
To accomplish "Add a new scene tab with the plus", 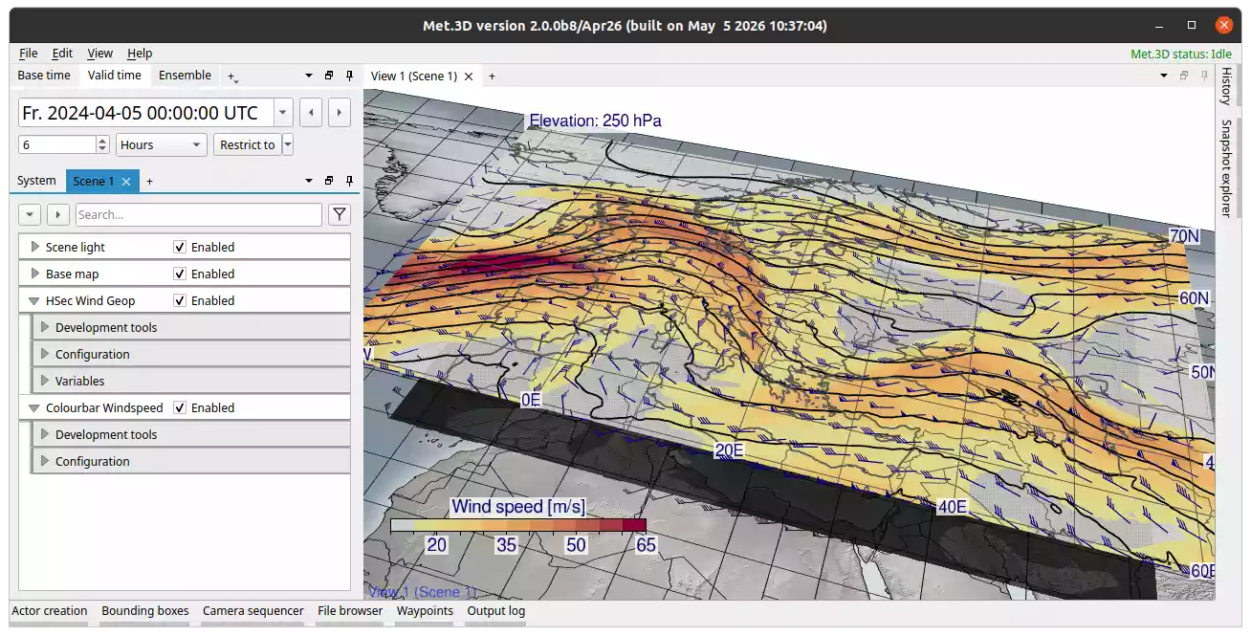I will (149, 181).
